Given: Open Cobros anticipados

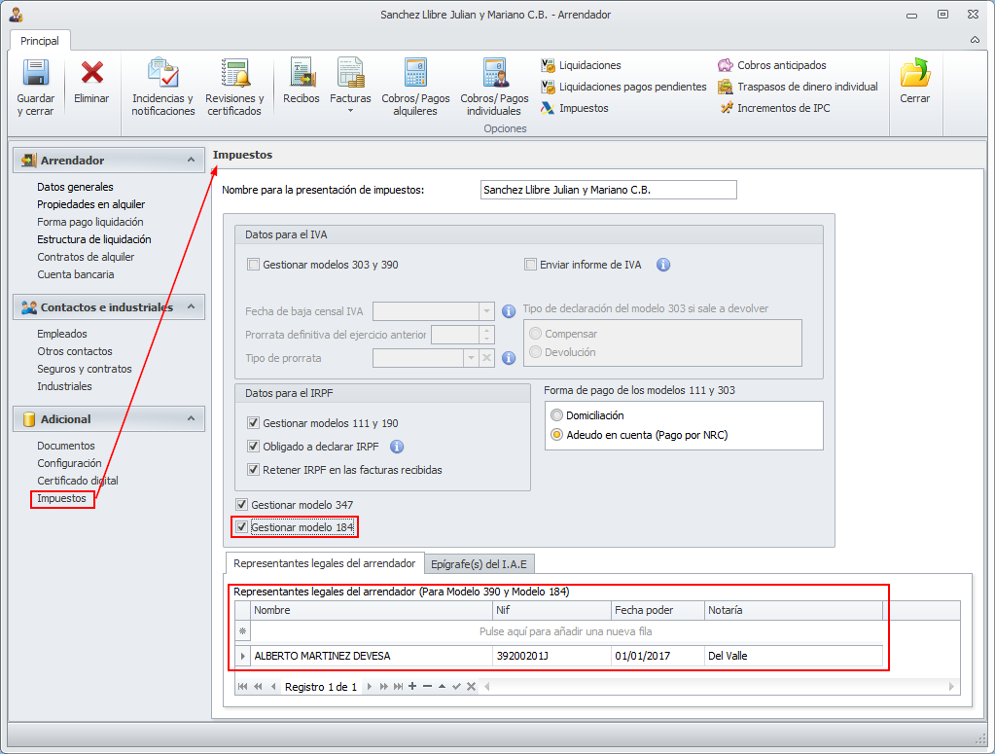Looking at the screenshot, I should [771, 65].
